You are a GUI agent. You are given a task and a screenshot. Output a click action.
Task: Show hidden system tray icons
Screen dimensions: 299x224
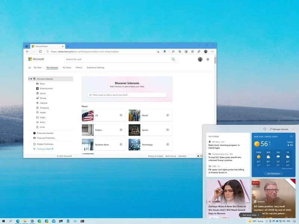pyautogui.click(x=266, y=221)
